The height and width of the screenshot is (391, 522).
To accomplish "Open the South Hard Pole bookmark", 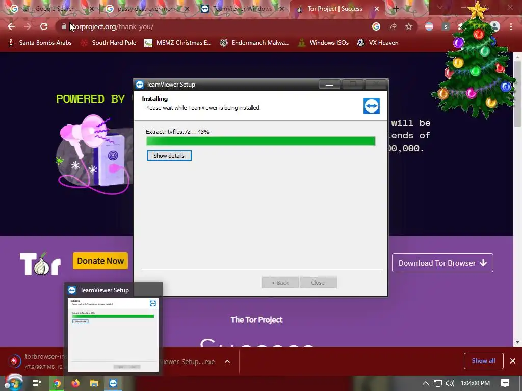I will point(109,43).
